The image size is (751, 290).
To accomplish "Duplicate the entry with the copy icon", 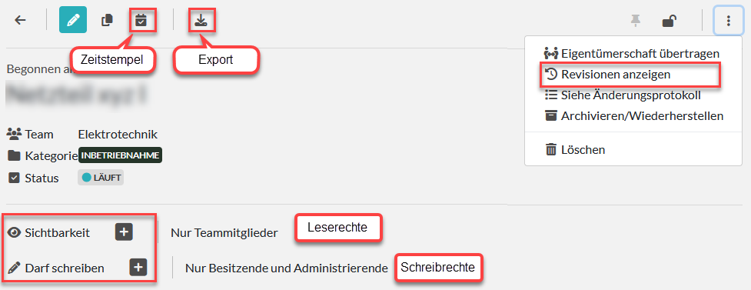I will pos(108,20).
